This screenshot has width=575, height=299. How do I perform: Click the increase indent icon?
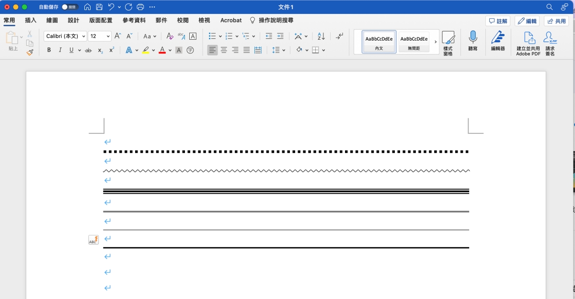pos(280,36)
